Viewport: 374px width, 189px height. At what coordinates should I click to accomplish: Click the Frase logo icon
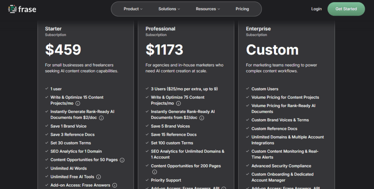tap(12, 9)
